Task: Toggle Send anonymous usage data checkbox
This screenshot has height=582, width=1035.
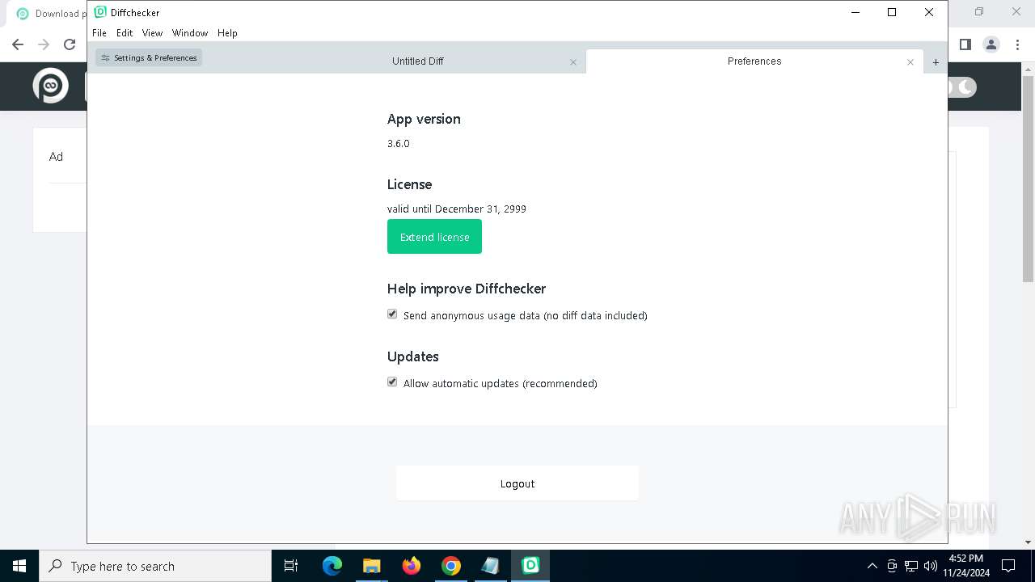Action: coord(392,314)
